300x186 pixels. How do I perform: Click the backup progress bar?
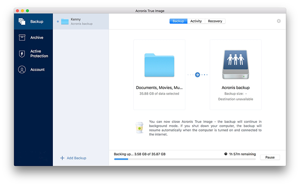coord(184,159)
